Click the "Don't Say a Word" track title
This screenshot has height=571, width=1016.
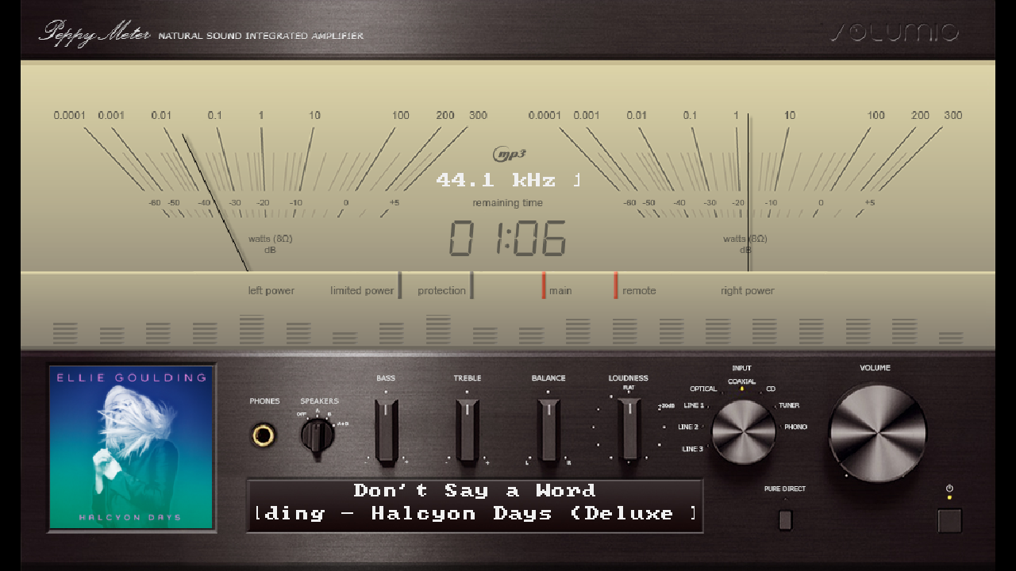[x=475, y=491]
